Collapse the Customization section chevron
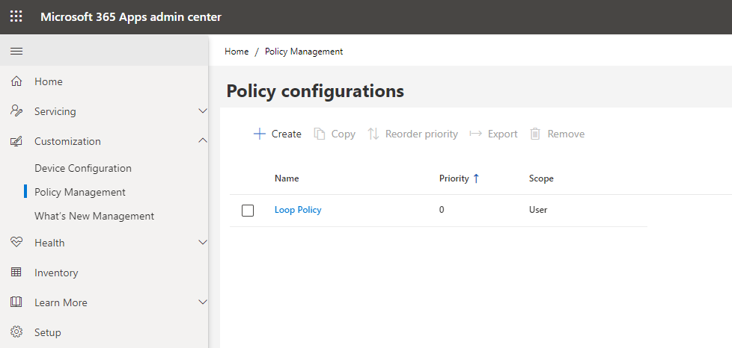 click(x=203, y=140)
